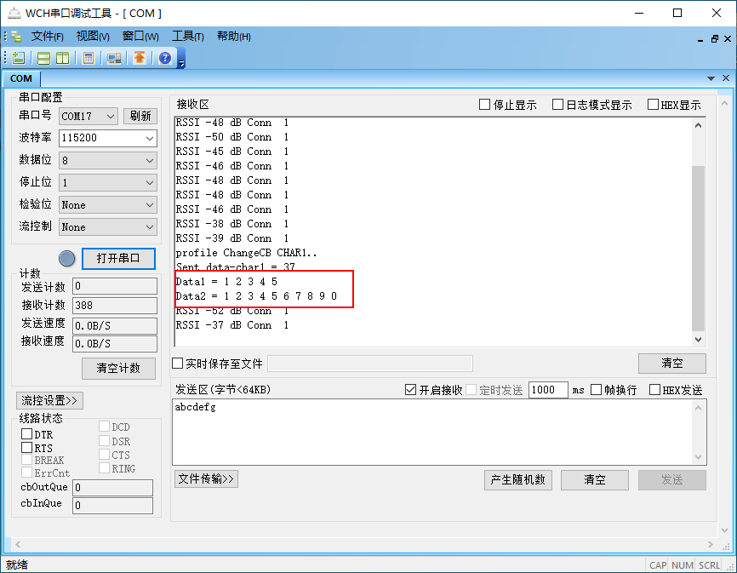This screenshot has width=737, height=573.
Task: Click the 'RSSI -37 dB Conn 1' log line
Action: pyautogui.click(x=232, y=325)
